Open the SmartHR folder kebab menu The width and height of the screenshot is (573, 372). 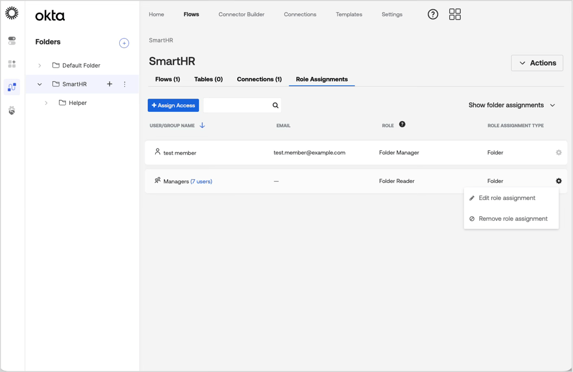click(x=124, y=84)
